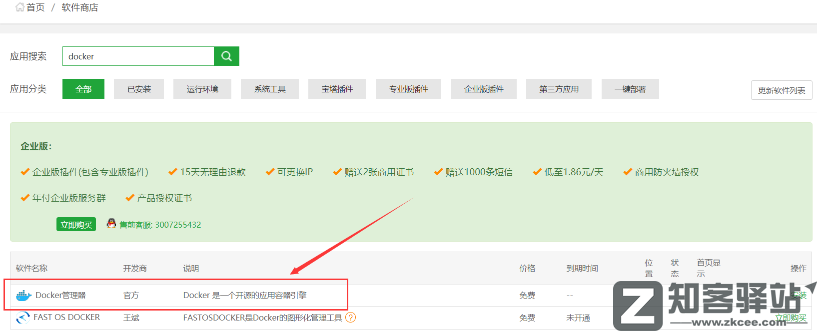Screen dimensions: 817x331
Task: Click 到期时间 column header
Action: (x=582, y=269)
